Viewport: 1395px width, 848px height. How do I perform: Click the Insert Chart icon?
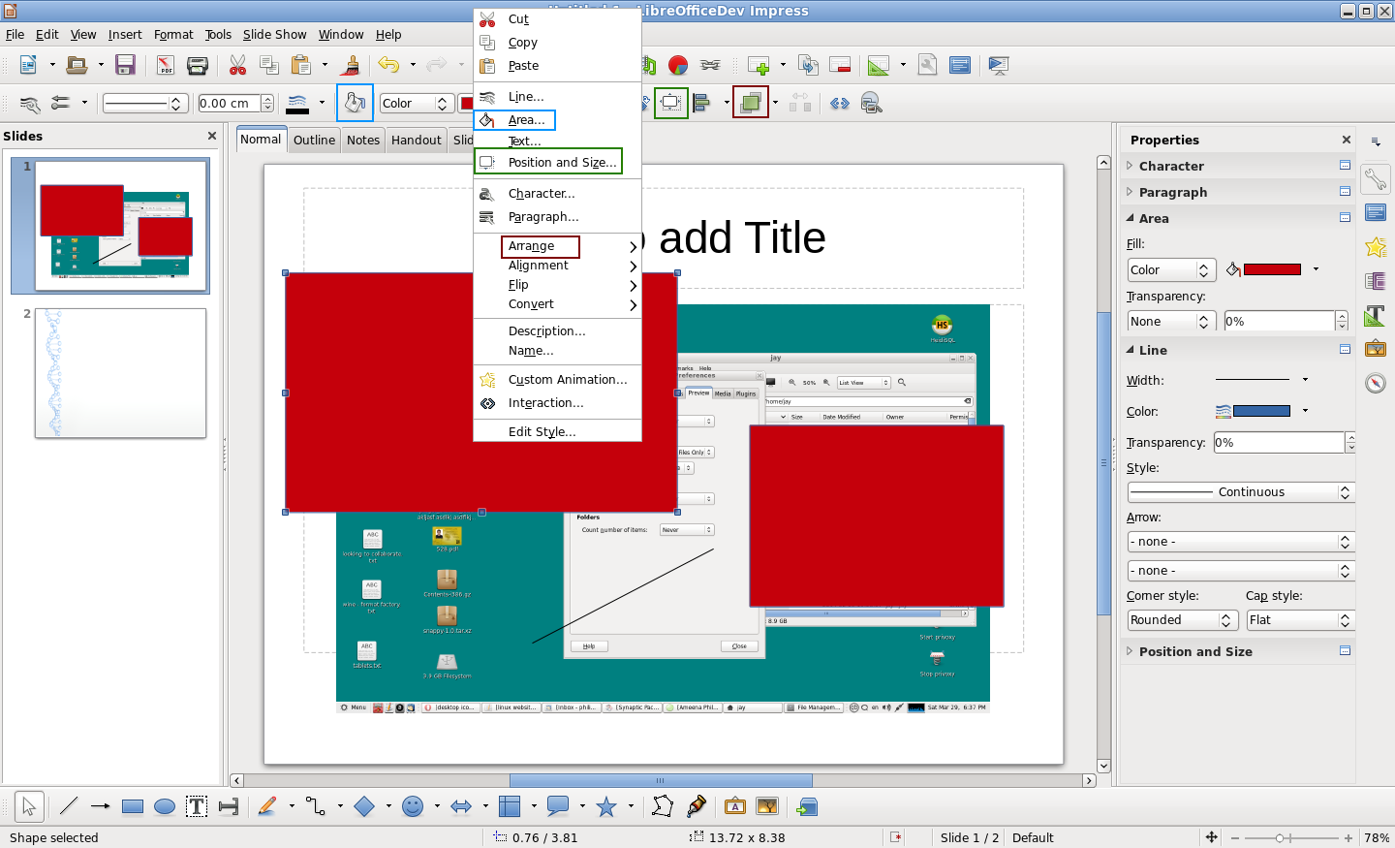click(678, 66)
